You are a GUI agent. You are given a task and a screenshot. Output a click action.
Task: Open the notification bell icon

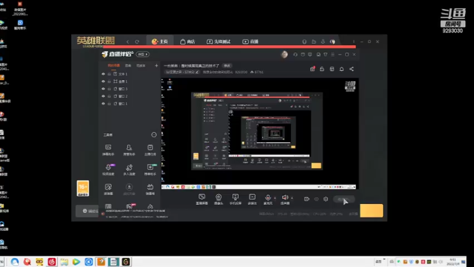tap(342, 69)
